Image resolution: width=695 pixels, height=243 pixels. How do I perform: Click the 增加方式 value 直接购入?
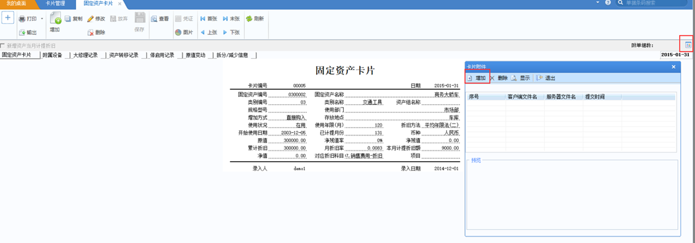296,118
